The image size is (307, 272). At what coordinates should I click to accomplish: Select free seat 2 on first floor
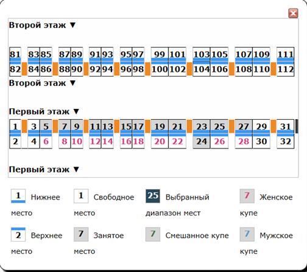(x=15, y=141)
